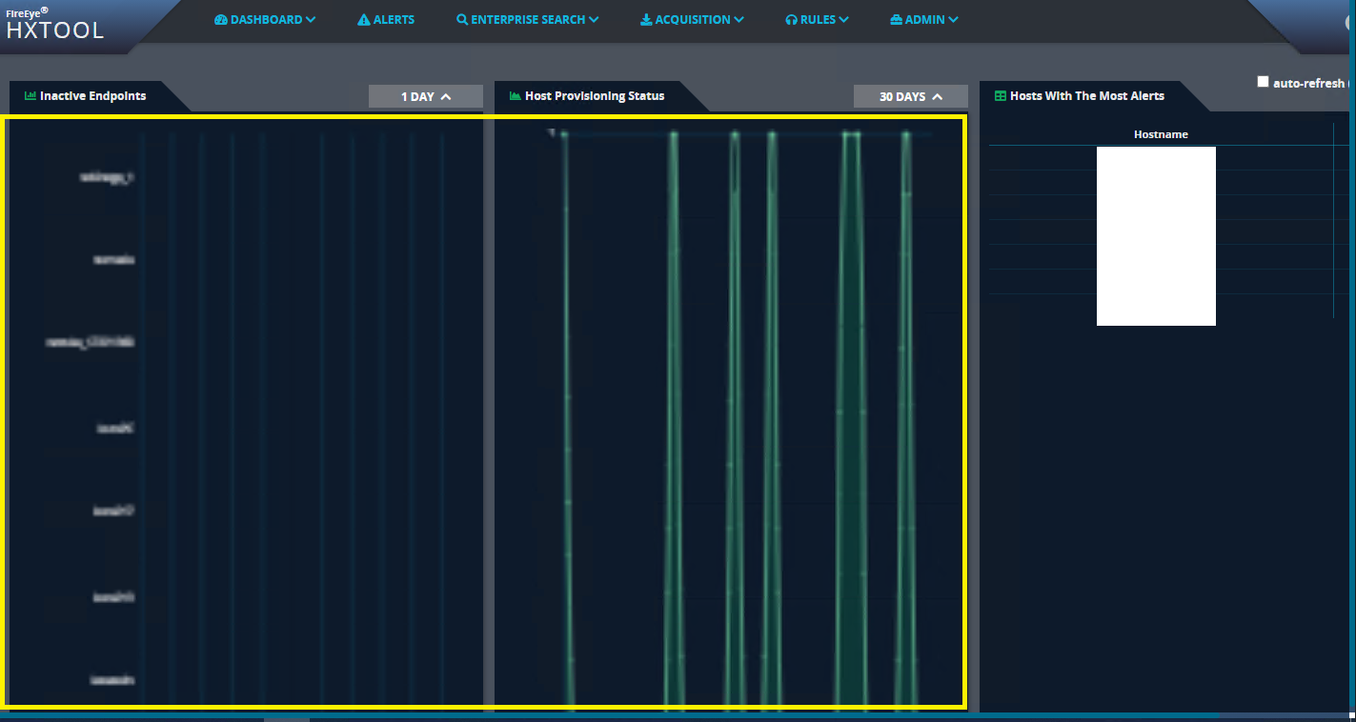Open the Dashboard menu
The height and width of the screenshot is (722, 1356).
coord(265,18)
